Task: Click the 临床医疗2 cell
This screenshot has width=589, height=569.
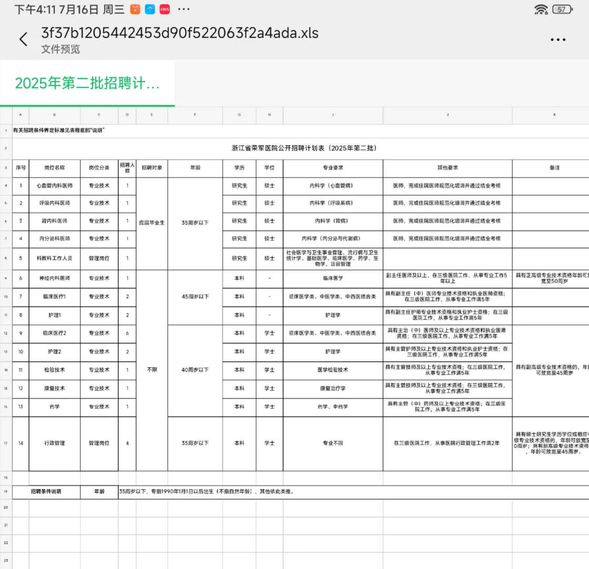Action: click(x=54, y=333)
